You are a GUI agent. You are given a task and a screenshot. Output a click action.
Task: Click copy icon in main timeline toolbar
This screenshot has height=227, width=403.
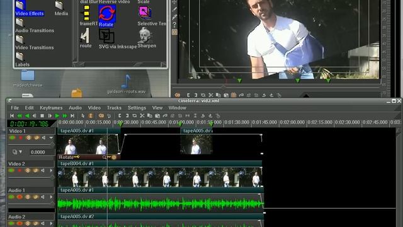pos(150,116)
